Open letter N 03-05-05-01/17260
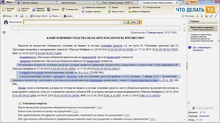The image size is (220, 123). click(x=48, y=53)
